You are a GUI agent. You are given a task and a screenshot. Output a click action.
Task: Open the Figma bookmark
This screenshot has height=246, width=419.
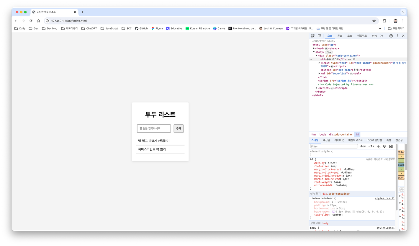157,29
